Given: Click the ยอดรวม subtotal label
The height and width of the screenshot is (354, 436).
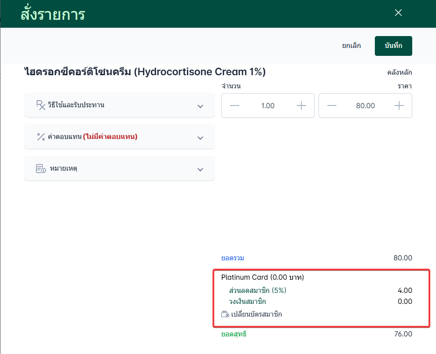Looking at the screenshot, I should tap(233, 258).
